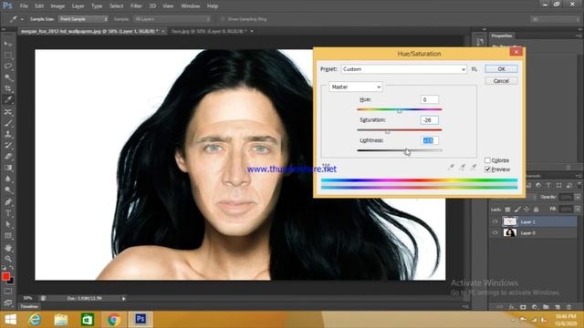Select the Eyedropper tool in toolbox

(x=8, y=99)
